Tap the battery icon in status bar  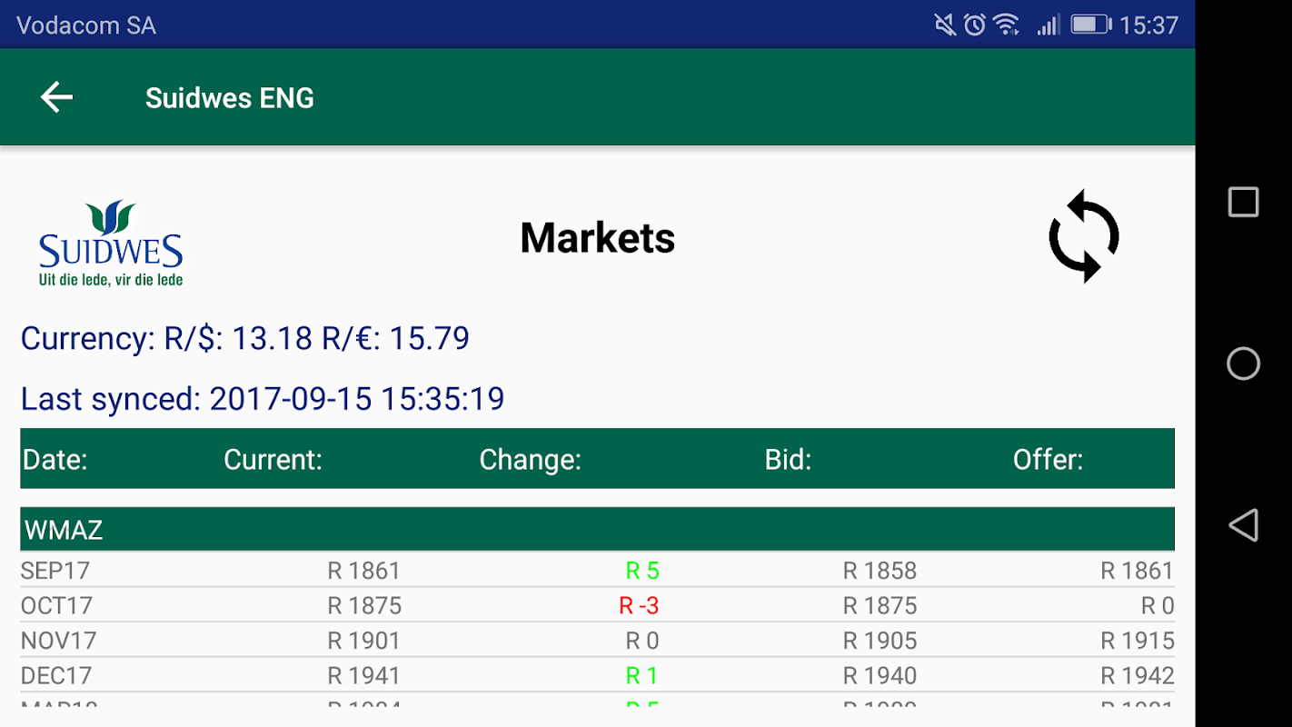pos(1090,25)
